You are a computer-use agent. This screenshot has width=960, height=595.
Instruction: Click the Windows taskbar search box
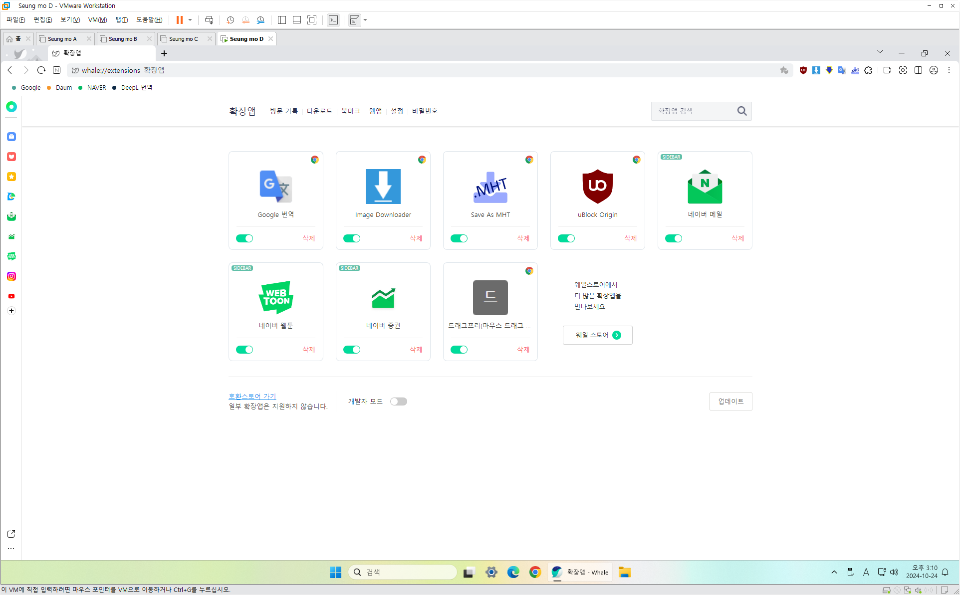403,572
